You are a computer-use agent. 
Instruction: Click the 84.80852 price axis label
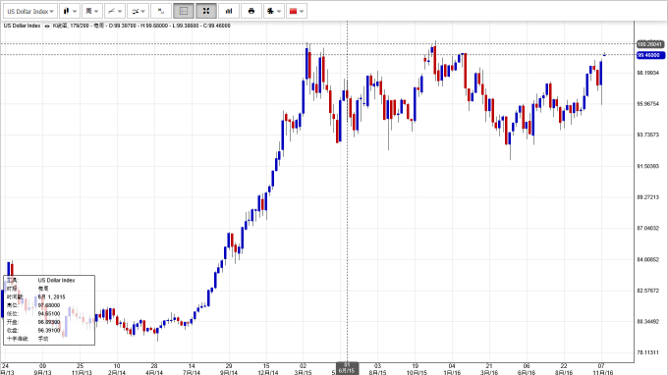pos(647,259)
